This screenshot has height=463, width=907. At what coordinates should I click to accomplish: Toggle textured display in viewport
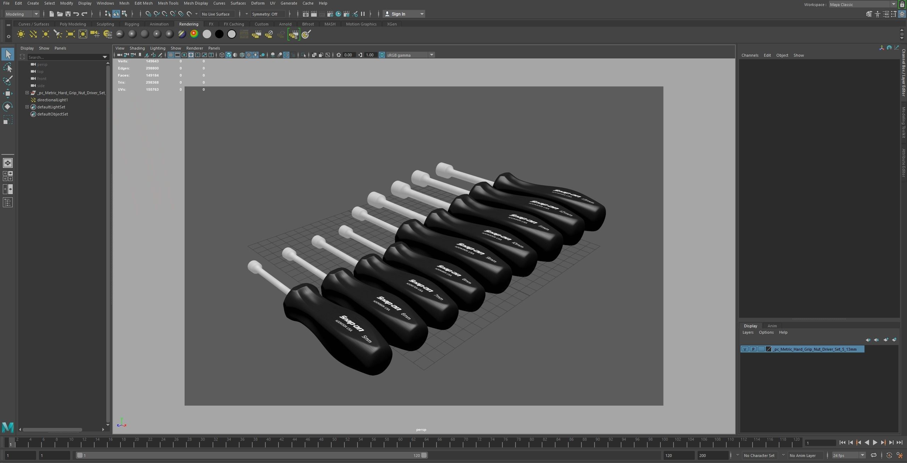pos(249,55)
